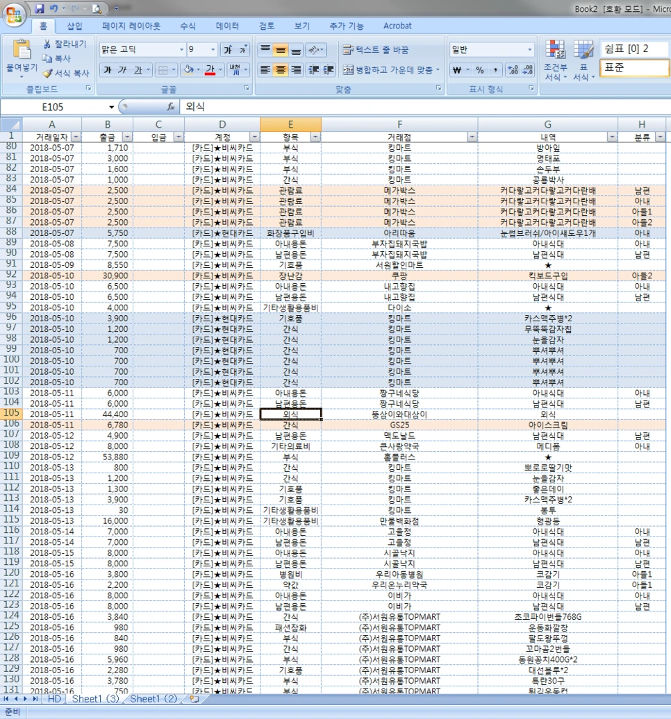This screenshot has width=671, height=719.
Task: Decrease the cell indent
Action: click(313, 69)
